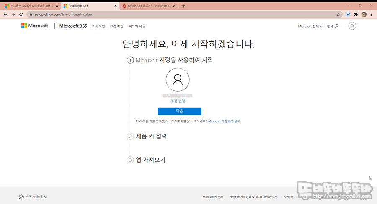This screenshot has width=377, height=204.
Task: Click the 계정 변경 link
Action: pos(178,101)
